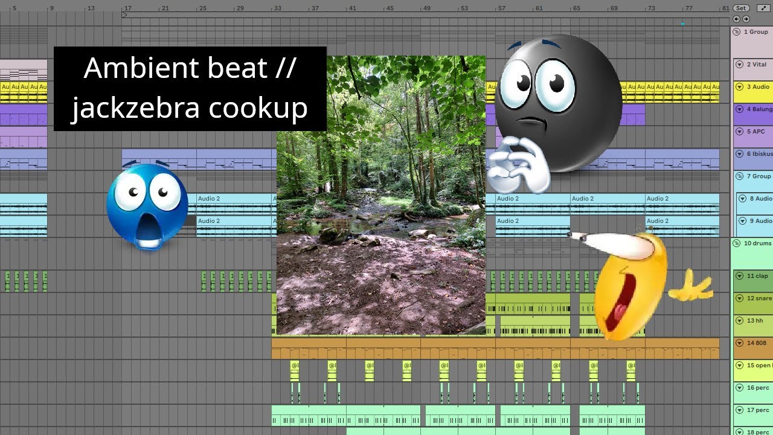
Task: Select the '3 Audio' track name
Action: (x=758, y=86)
